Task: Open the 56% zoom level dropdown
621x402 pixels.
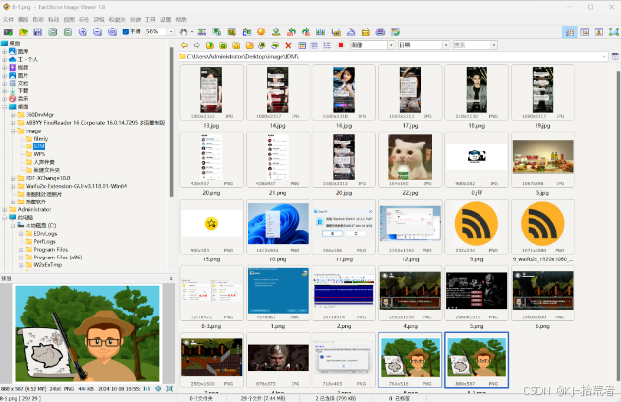Action: 171,31
